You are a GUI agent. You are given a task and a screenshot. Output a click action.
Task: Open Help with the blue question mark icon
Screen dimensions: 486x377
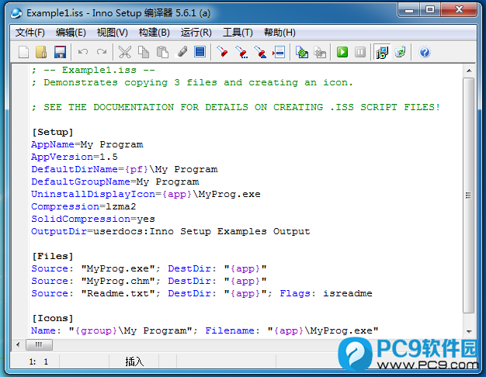click(x=425, y=52)
